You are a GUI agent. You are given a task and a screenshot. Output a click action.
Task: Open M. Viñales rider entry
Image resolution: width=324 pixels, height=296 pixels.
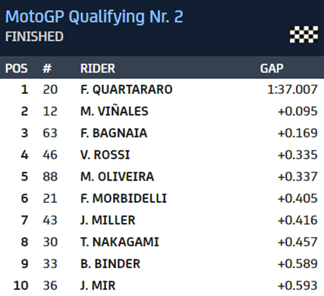[x=114, y=111]
